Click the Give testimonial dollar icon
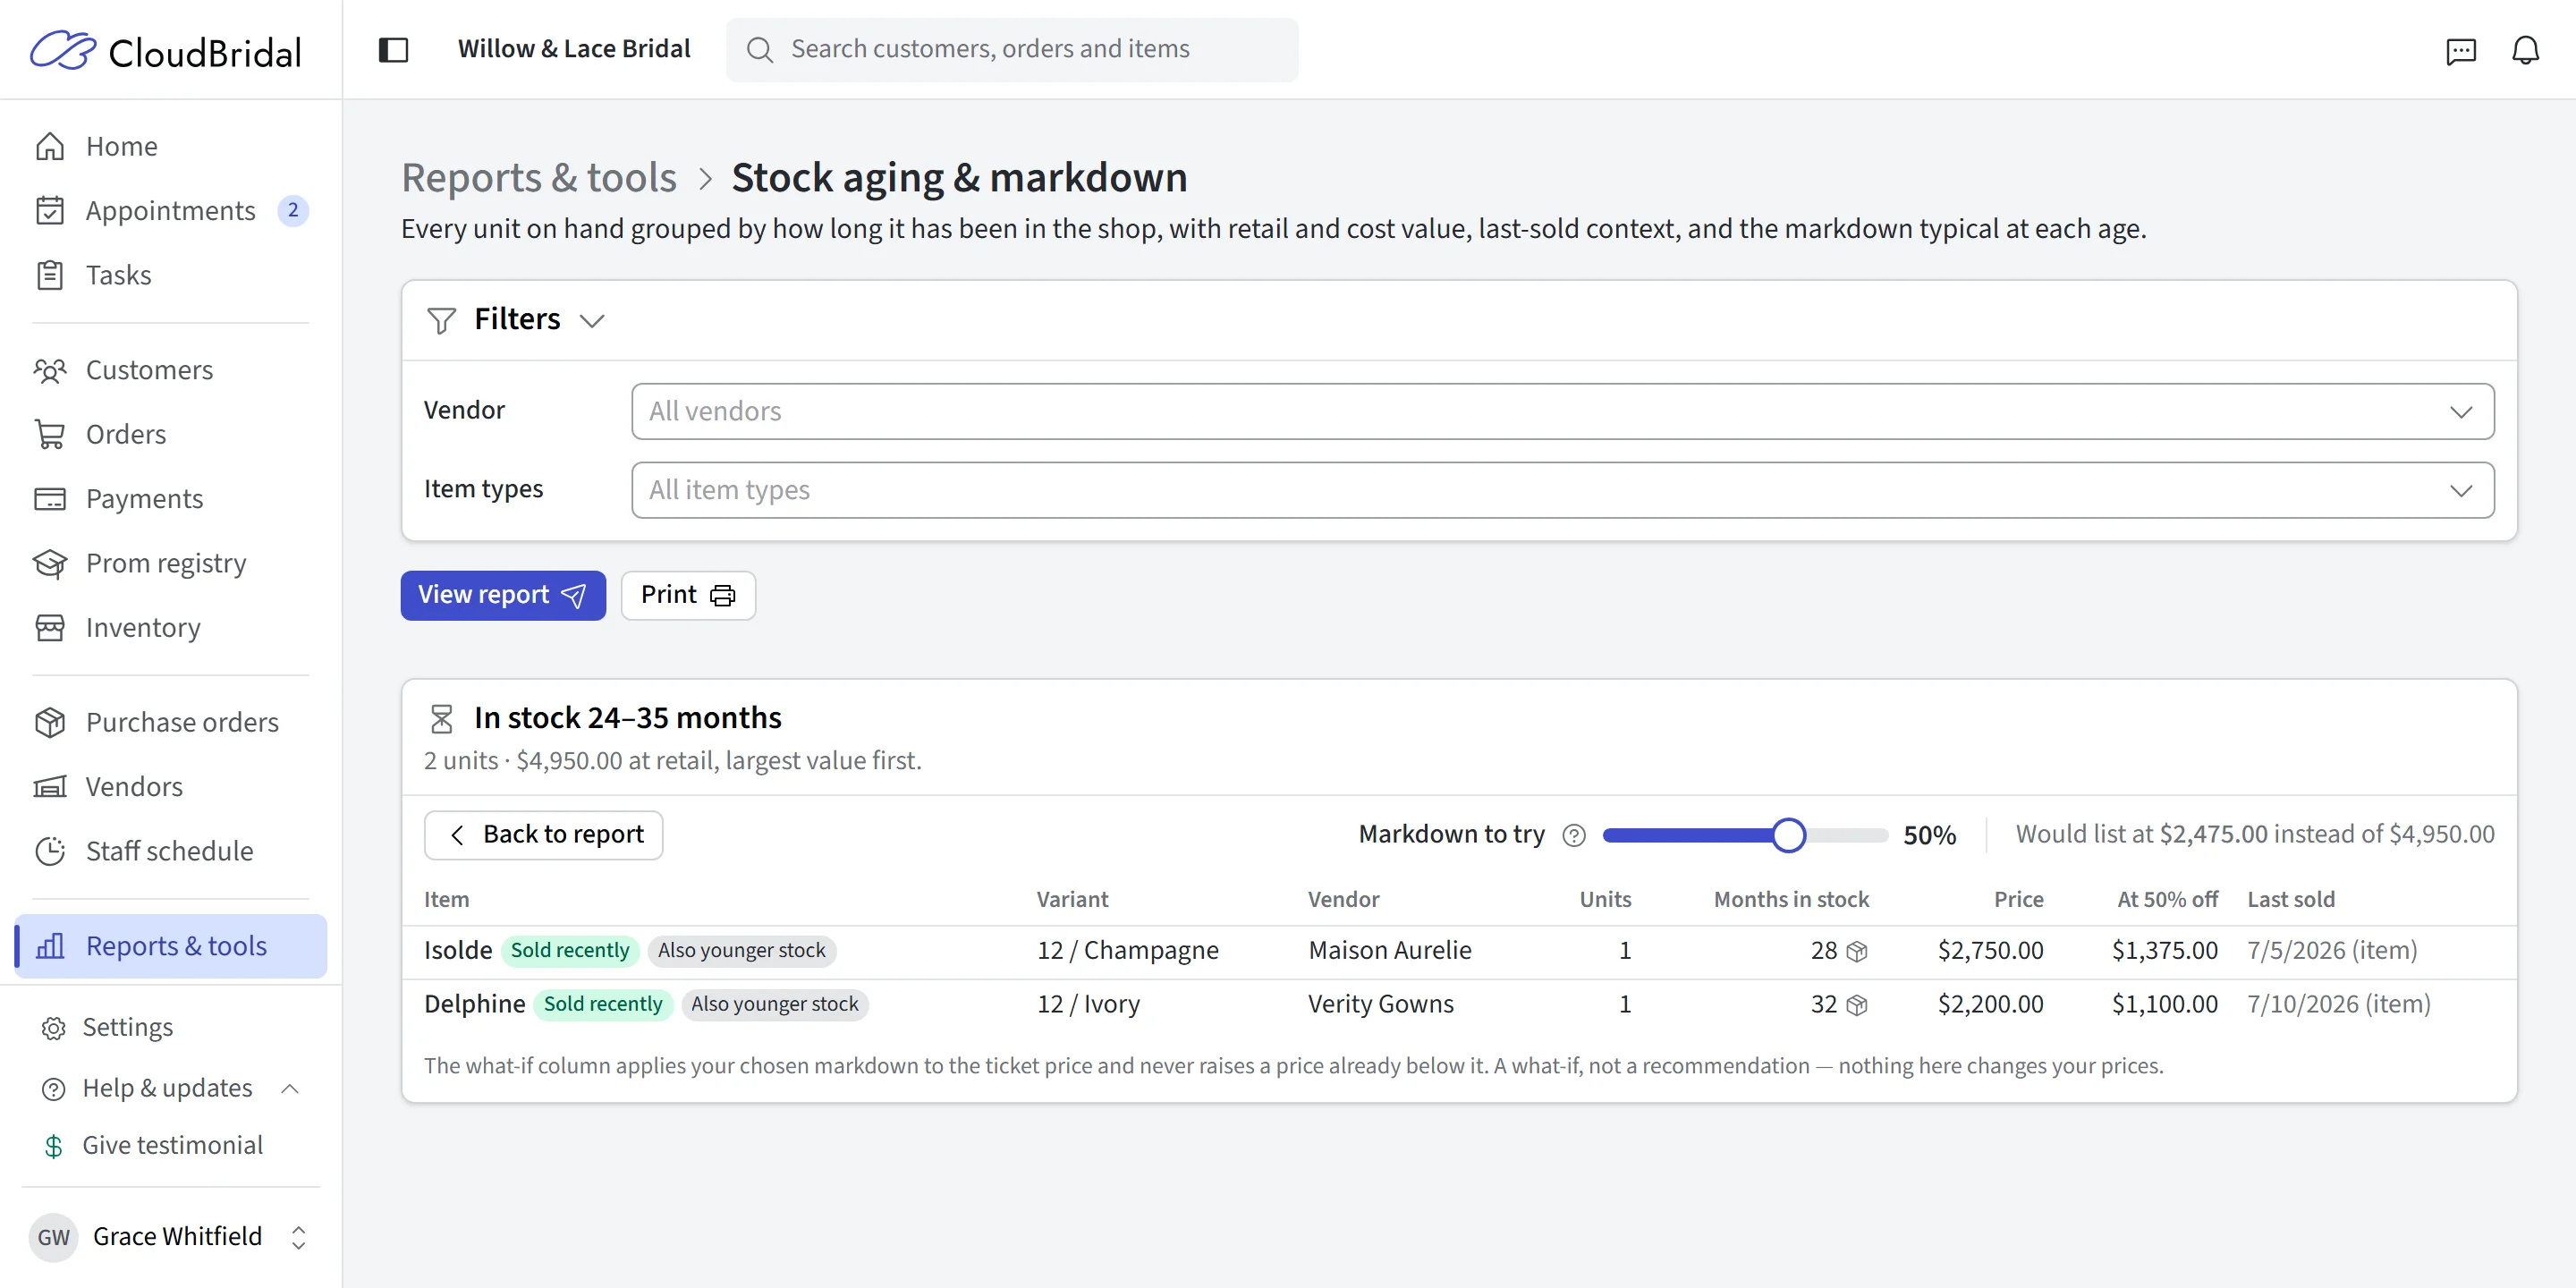 pyautogui.click(x=54, y=1146)
